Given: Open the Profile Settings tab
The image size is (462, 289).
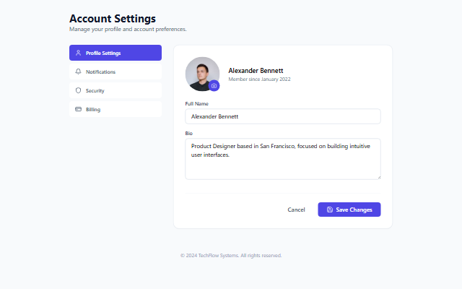Looking at the screenshot, I should click(115, 53).
